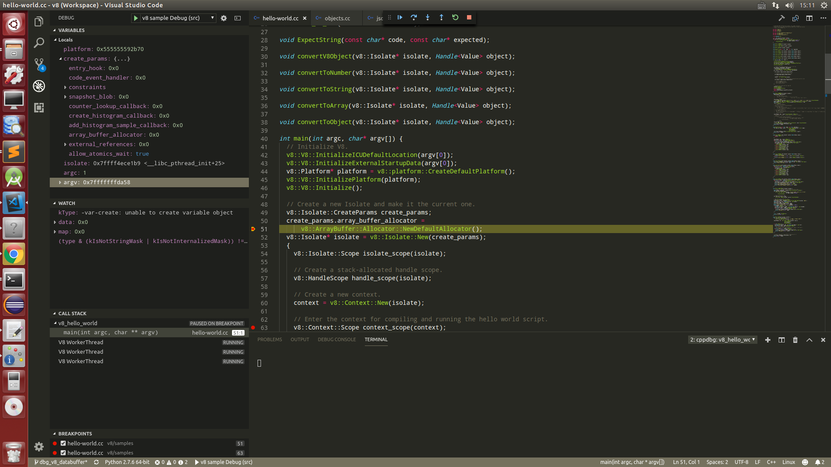Expand the argv variable
This screenshot has height=467, width=831.
pyautogui.click(x=60, y=182)
